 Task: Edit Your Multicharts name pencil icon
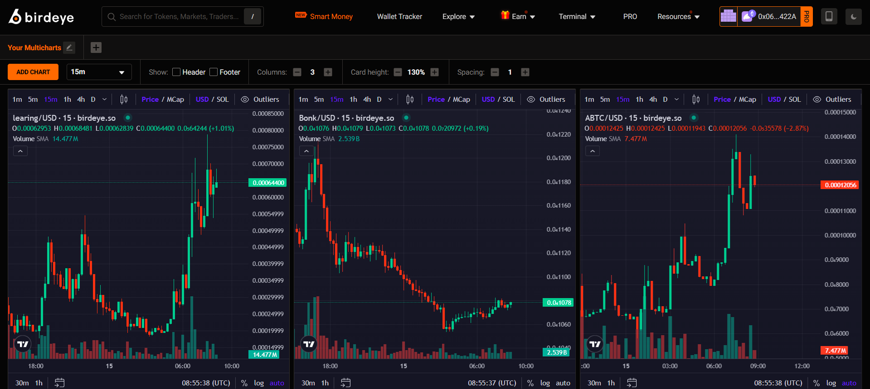click(69, 47)
